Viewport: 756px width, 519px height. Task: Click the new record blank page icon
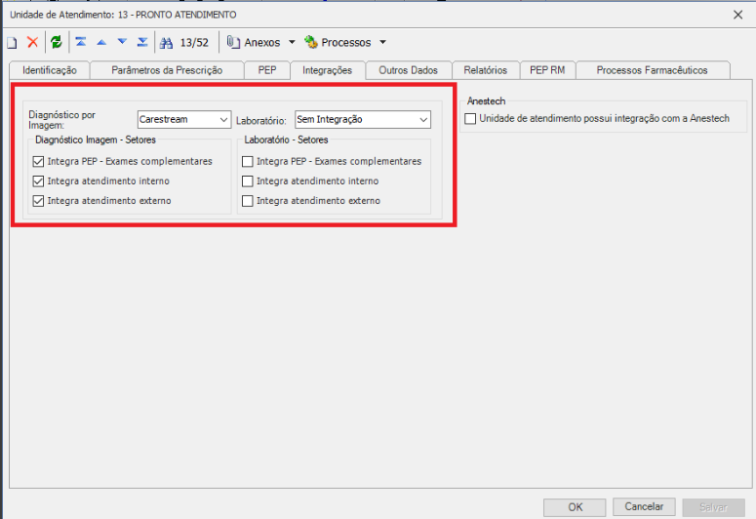(x=12, y=43)
